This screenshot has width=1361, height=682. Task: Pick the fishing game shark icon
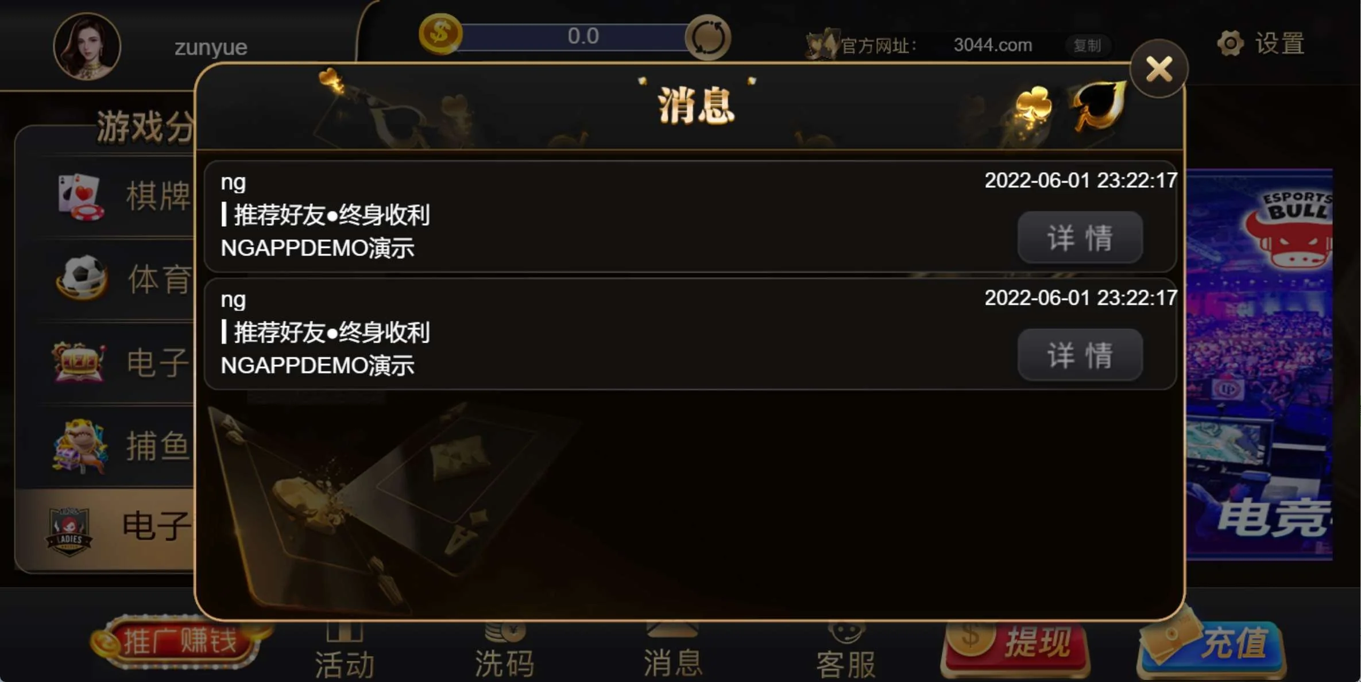(80, 445)
